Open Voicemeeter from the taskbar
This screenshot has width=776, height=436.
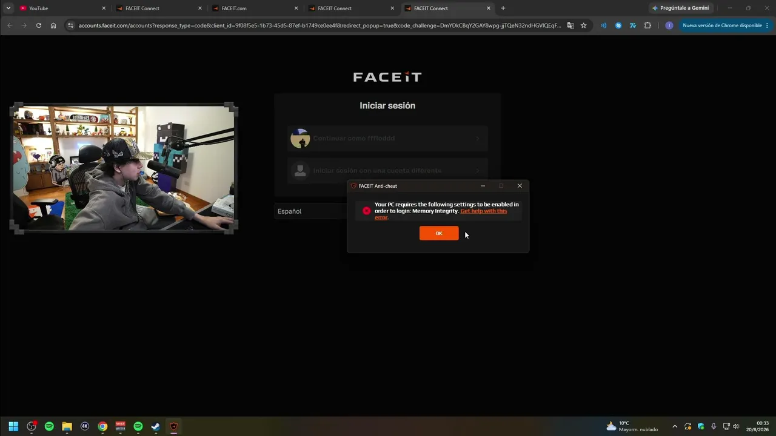tap(121, 426)
